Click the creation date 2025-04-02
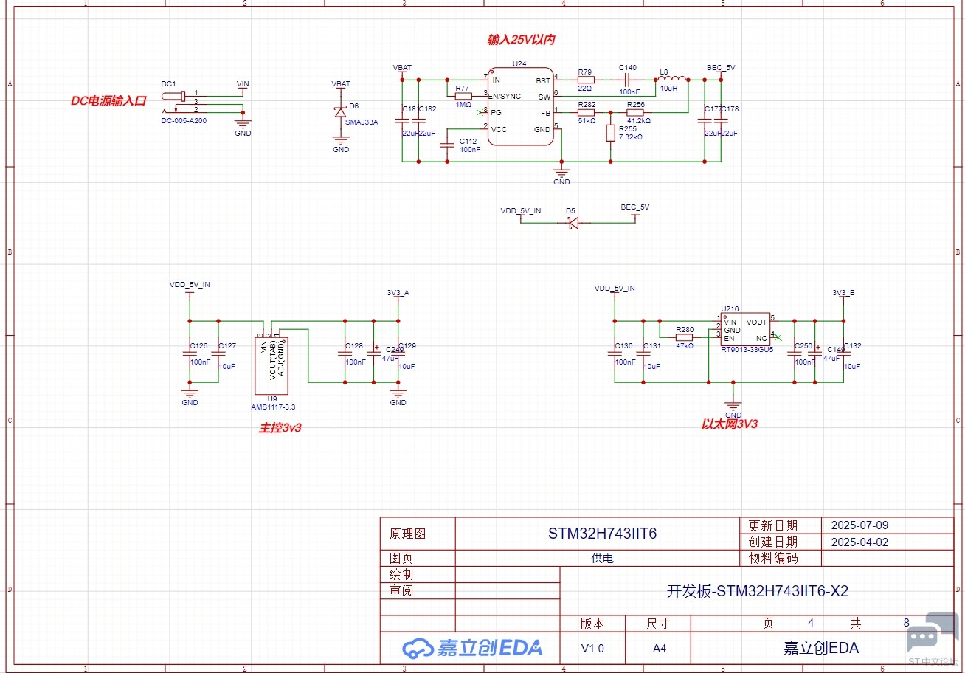Viewport: 965px width, 673px height. coord(859,542)
